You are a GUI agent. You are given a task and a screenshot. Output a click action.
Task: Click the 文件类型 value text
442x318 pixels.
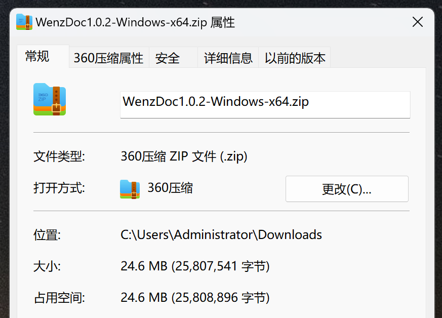point(184,156)
